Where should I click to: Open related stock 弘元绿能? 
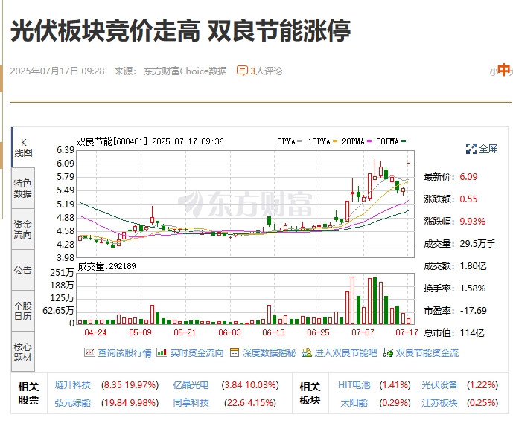click(x=72, y=402)
